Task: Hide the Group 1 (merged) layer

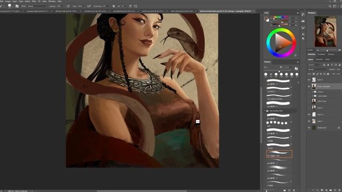Action: coord(309,86)
